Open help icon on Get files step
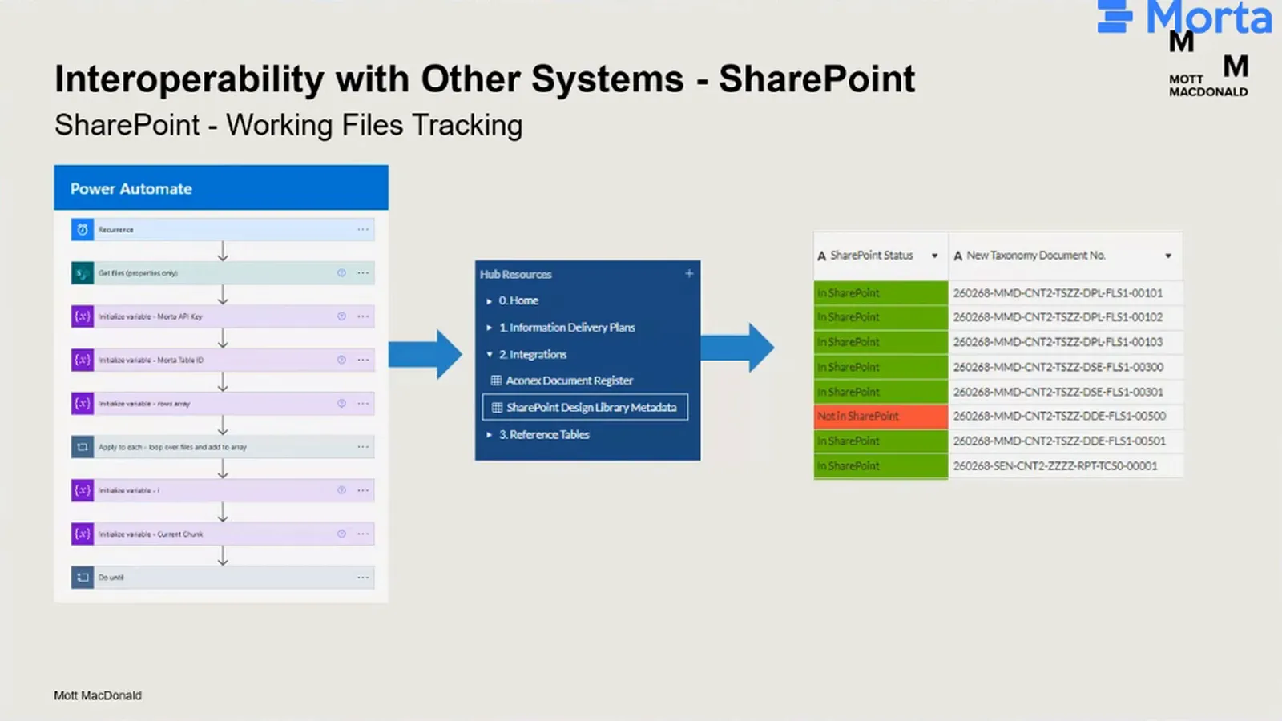Screen dimensions: 1282x721 point(341,273)
